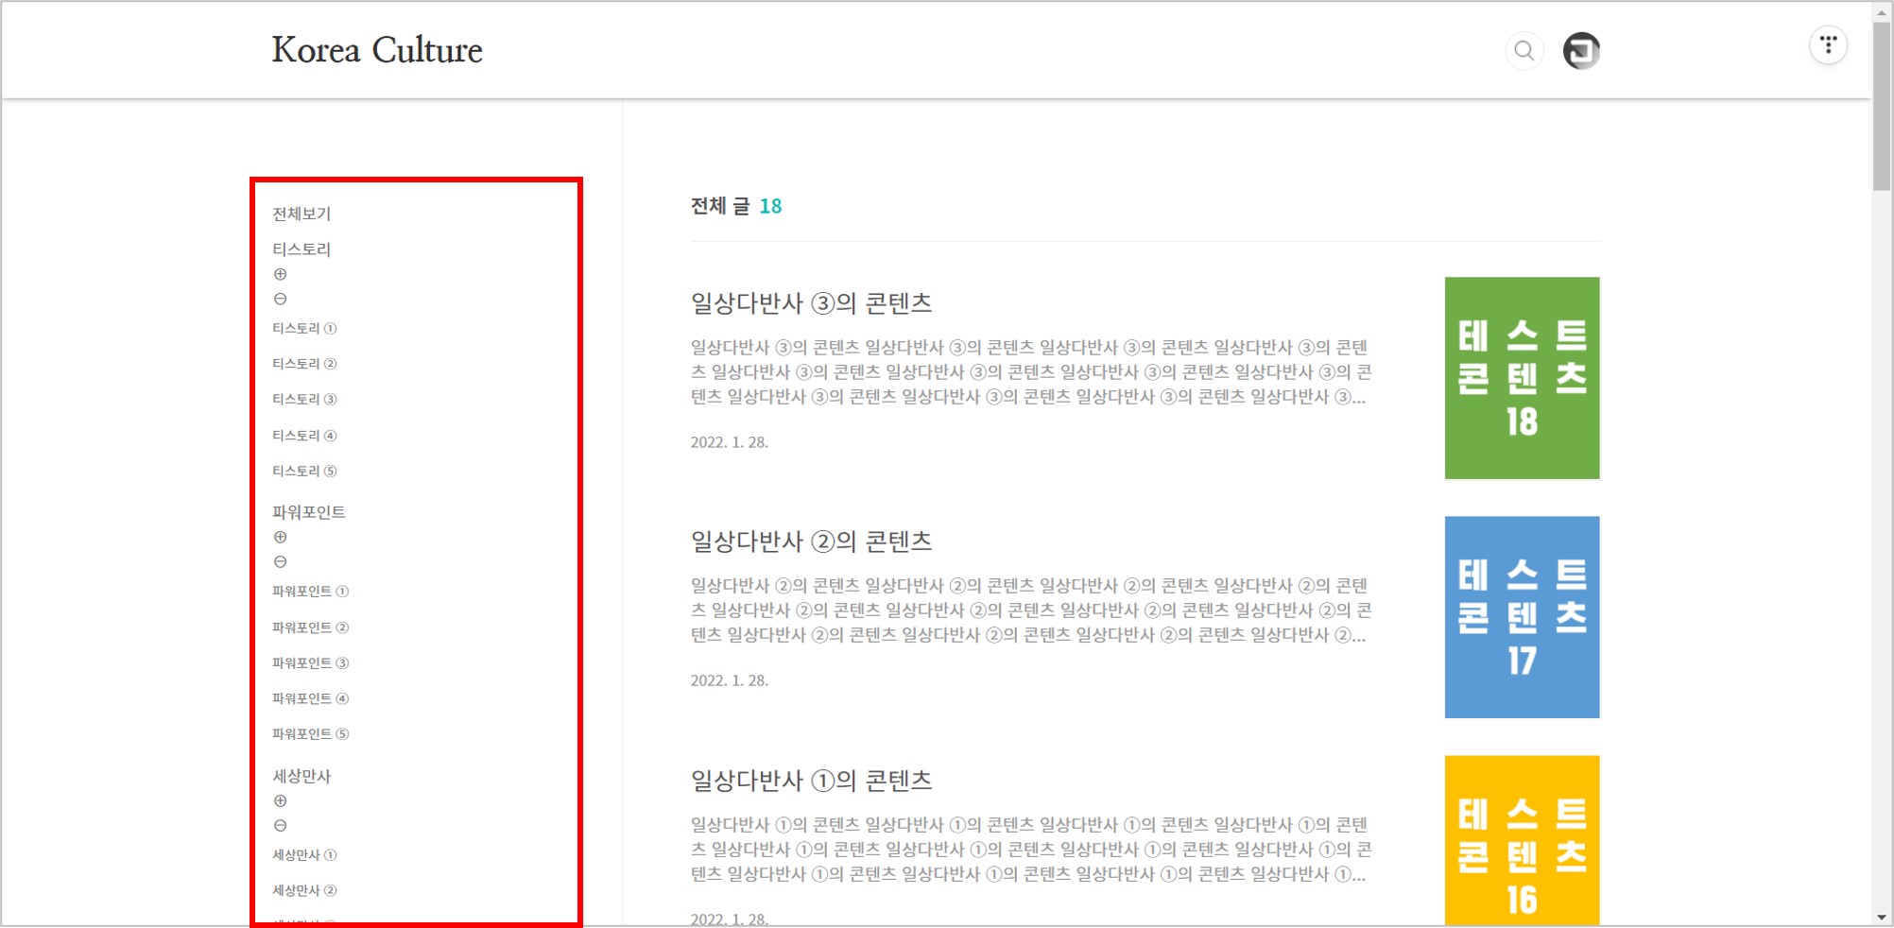Expand the 파워포인트 category with plus icon
Screen dimensions: 1894x928
tap(281, 537)
